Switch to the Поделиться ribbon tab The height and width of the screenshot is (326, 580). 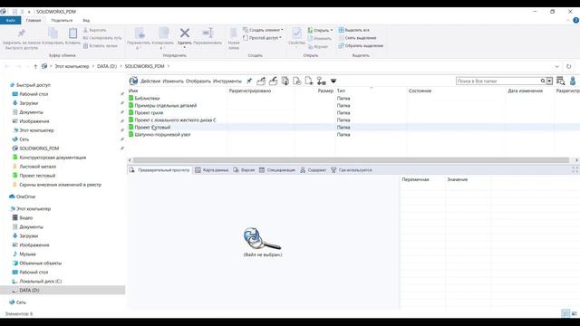pos(62,20)
